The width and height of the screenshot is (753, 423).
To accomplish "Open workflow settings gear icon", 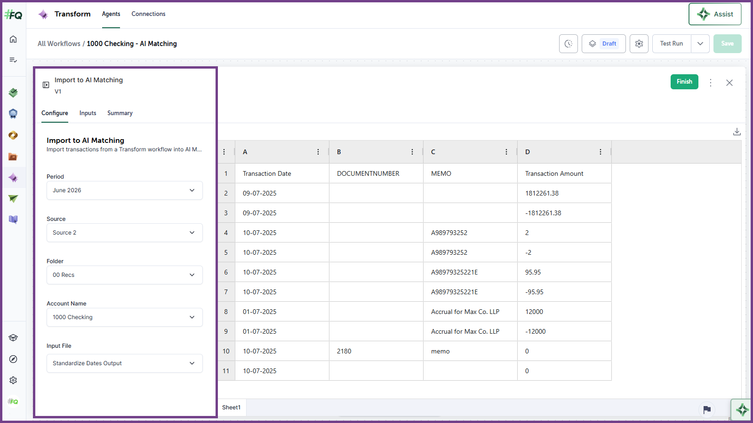I will coord(639,44).
